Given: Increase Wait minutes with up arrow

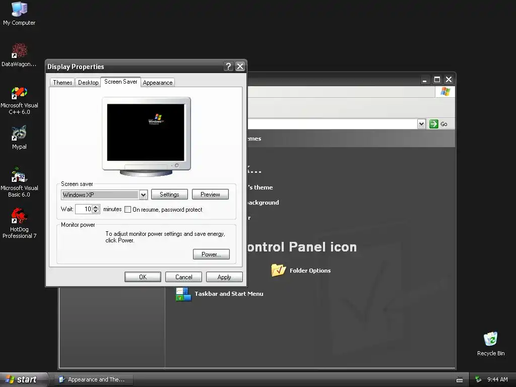Looking at the screenshot, I should coord(96,207).
